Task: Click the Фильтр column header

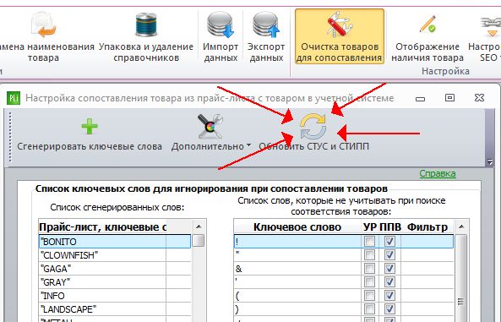Action: coord(427,227)
